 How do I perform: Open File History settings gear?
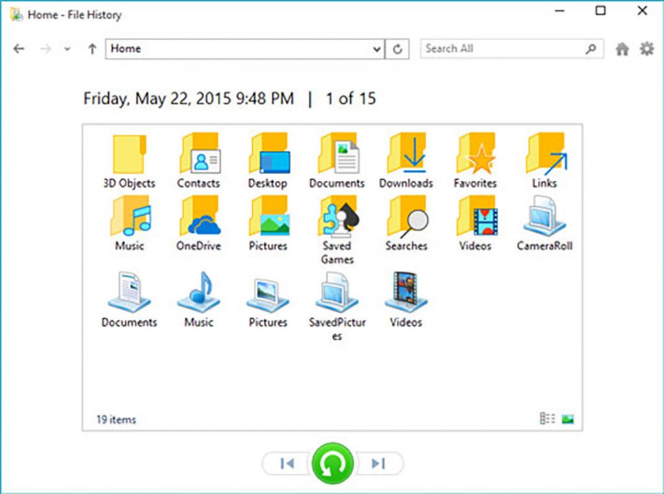[x=646, y=49]
